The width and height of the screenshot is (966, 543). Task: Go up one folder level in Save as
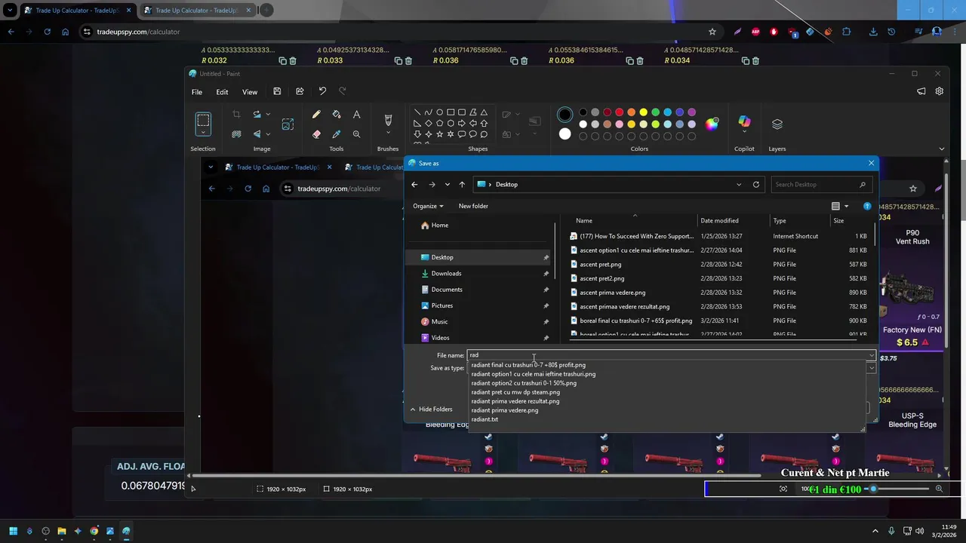(462, 184)
